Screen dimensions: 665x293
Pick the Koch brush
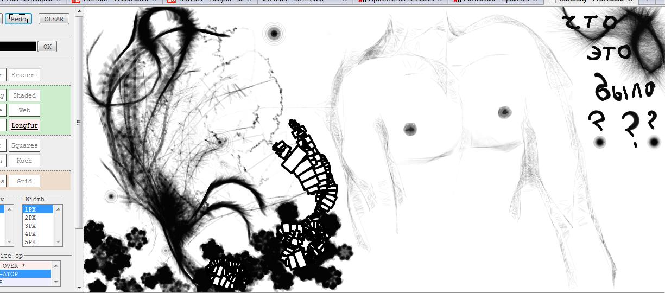(24, 161)
